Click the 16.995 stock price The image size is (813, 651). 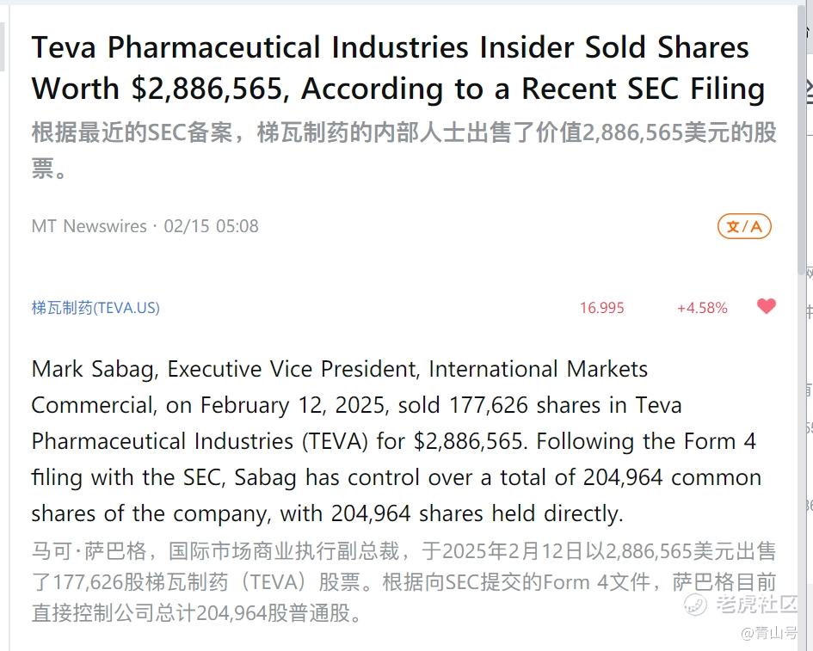[601, 308]
